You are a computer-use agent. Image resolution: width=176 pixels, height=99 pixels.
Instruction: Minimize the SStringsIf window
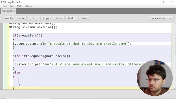pos(155,2)
